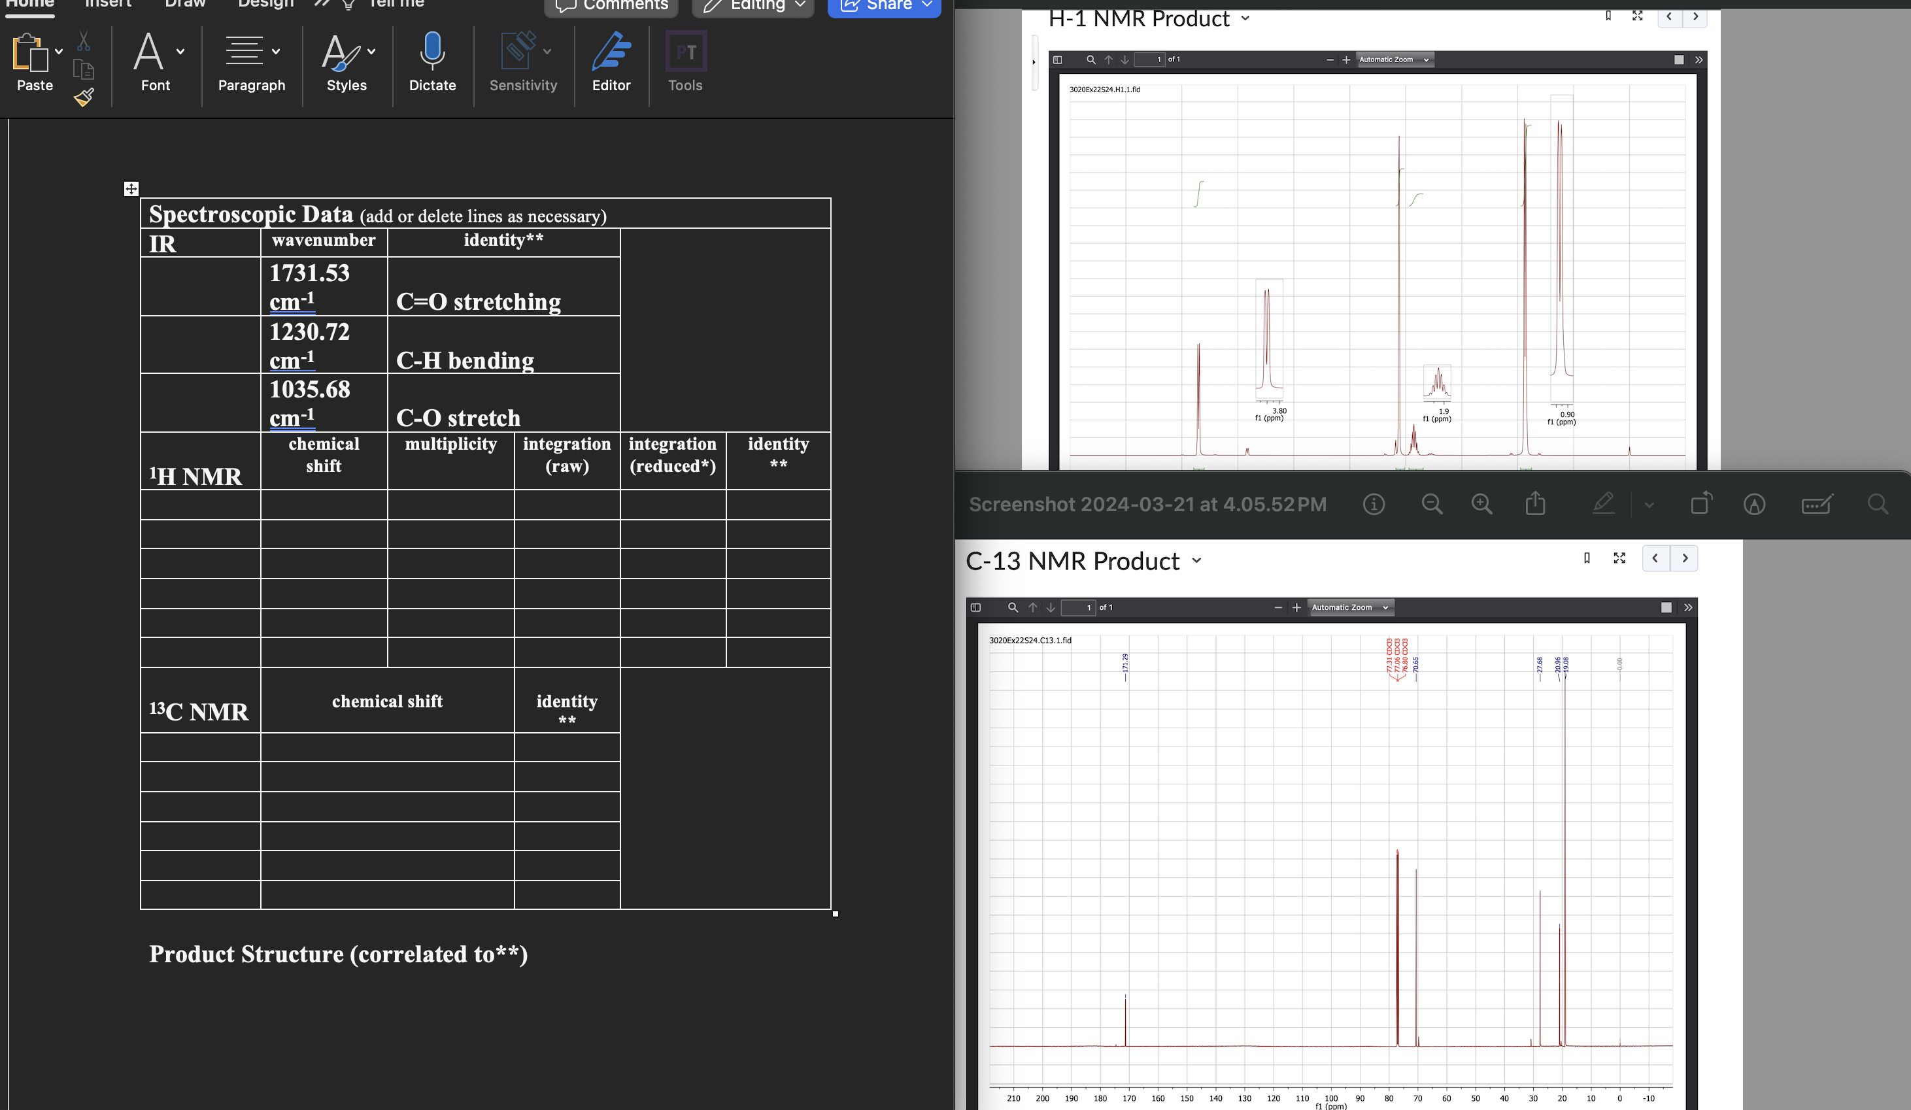Click the zoom out magnifier in Preview toolbar
Viewport: 1911px width, 1110px height.
pyautogui.click(x=1432, y=504)
